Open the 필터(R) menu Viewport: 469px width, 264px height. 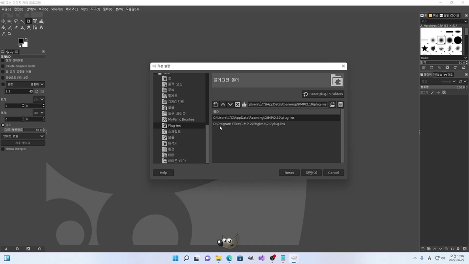click(107, 9)
